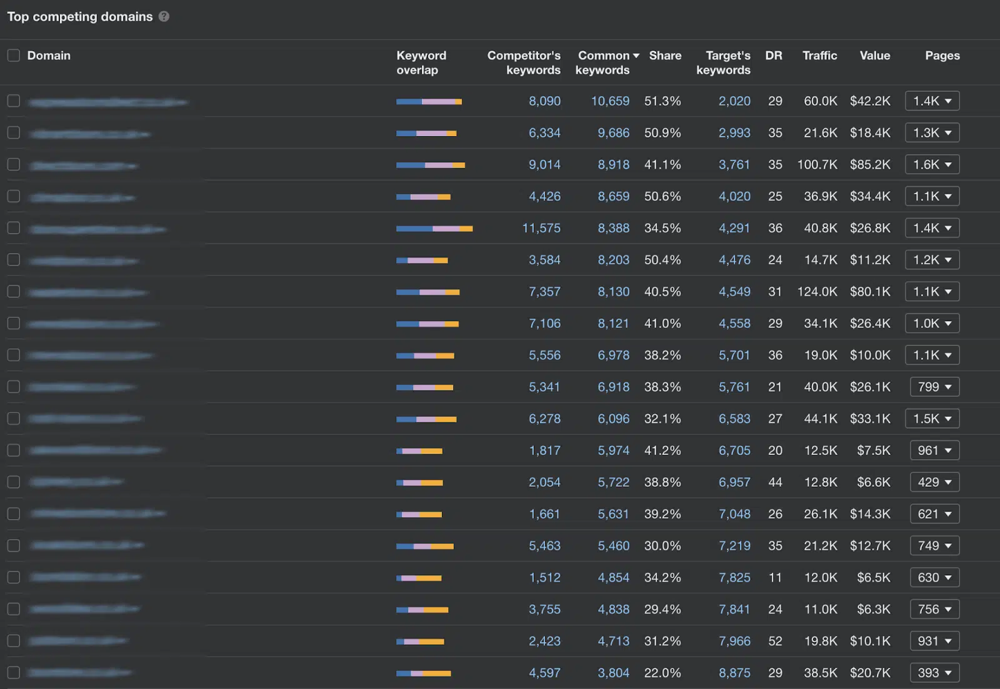Image resolution: width=1000 pixels, height=689 pixels.
Task: Open the 799 Pages dropdown
Action: 934,387
